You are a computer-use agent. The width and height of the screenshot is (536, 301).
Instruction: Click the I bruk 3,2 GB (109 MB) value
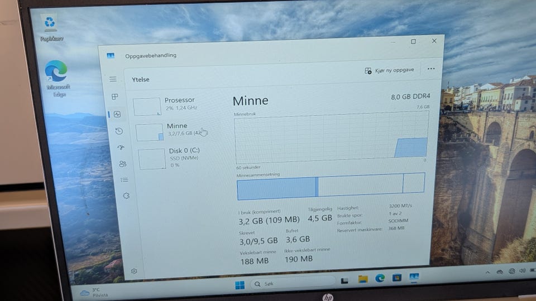coord(269,221)
